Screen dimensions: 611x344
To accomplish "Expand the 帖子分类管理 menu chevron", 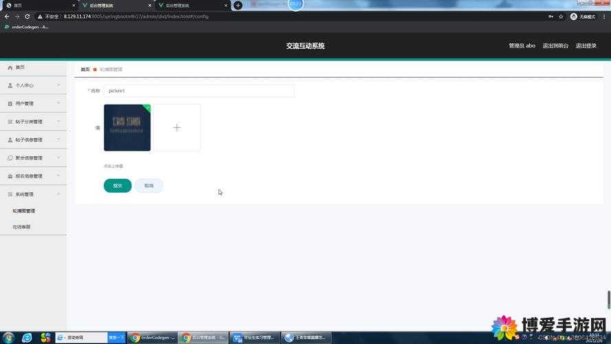I will point(58,121).
